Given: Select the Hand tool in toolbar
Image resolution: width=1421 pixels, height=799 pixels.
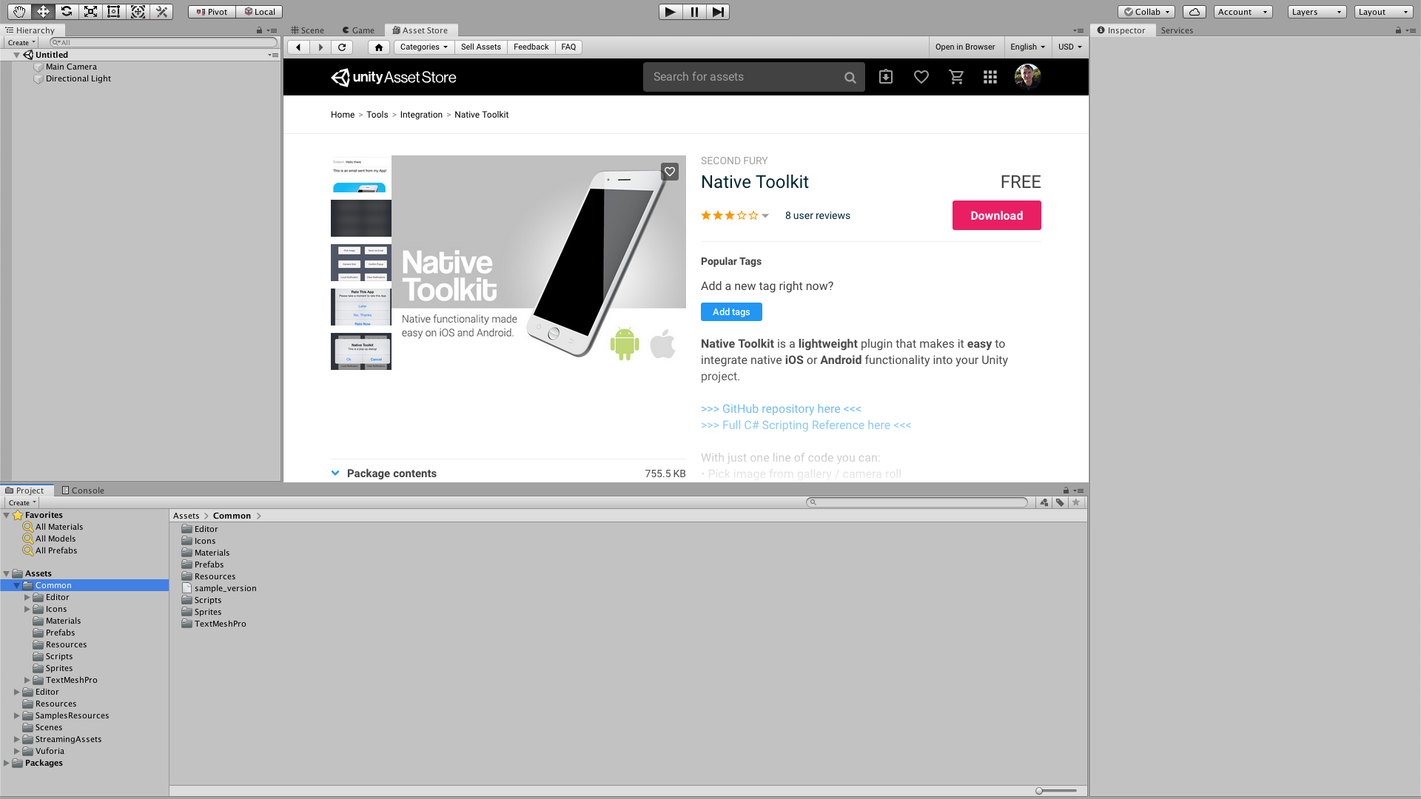Looking at the screenshot, I should click(x=19, y=12).
